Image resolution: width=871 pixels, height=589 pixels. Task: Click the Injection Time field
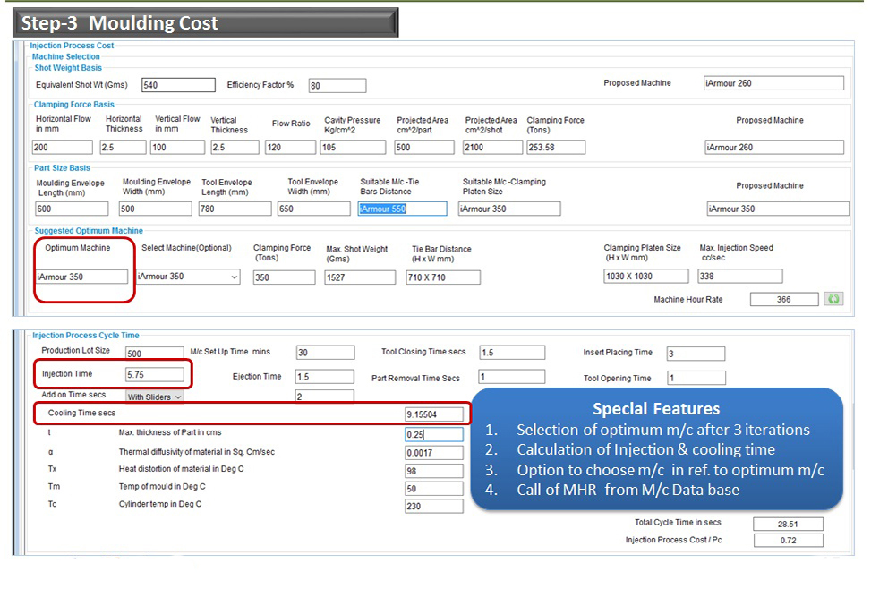(x=155, y=374)
